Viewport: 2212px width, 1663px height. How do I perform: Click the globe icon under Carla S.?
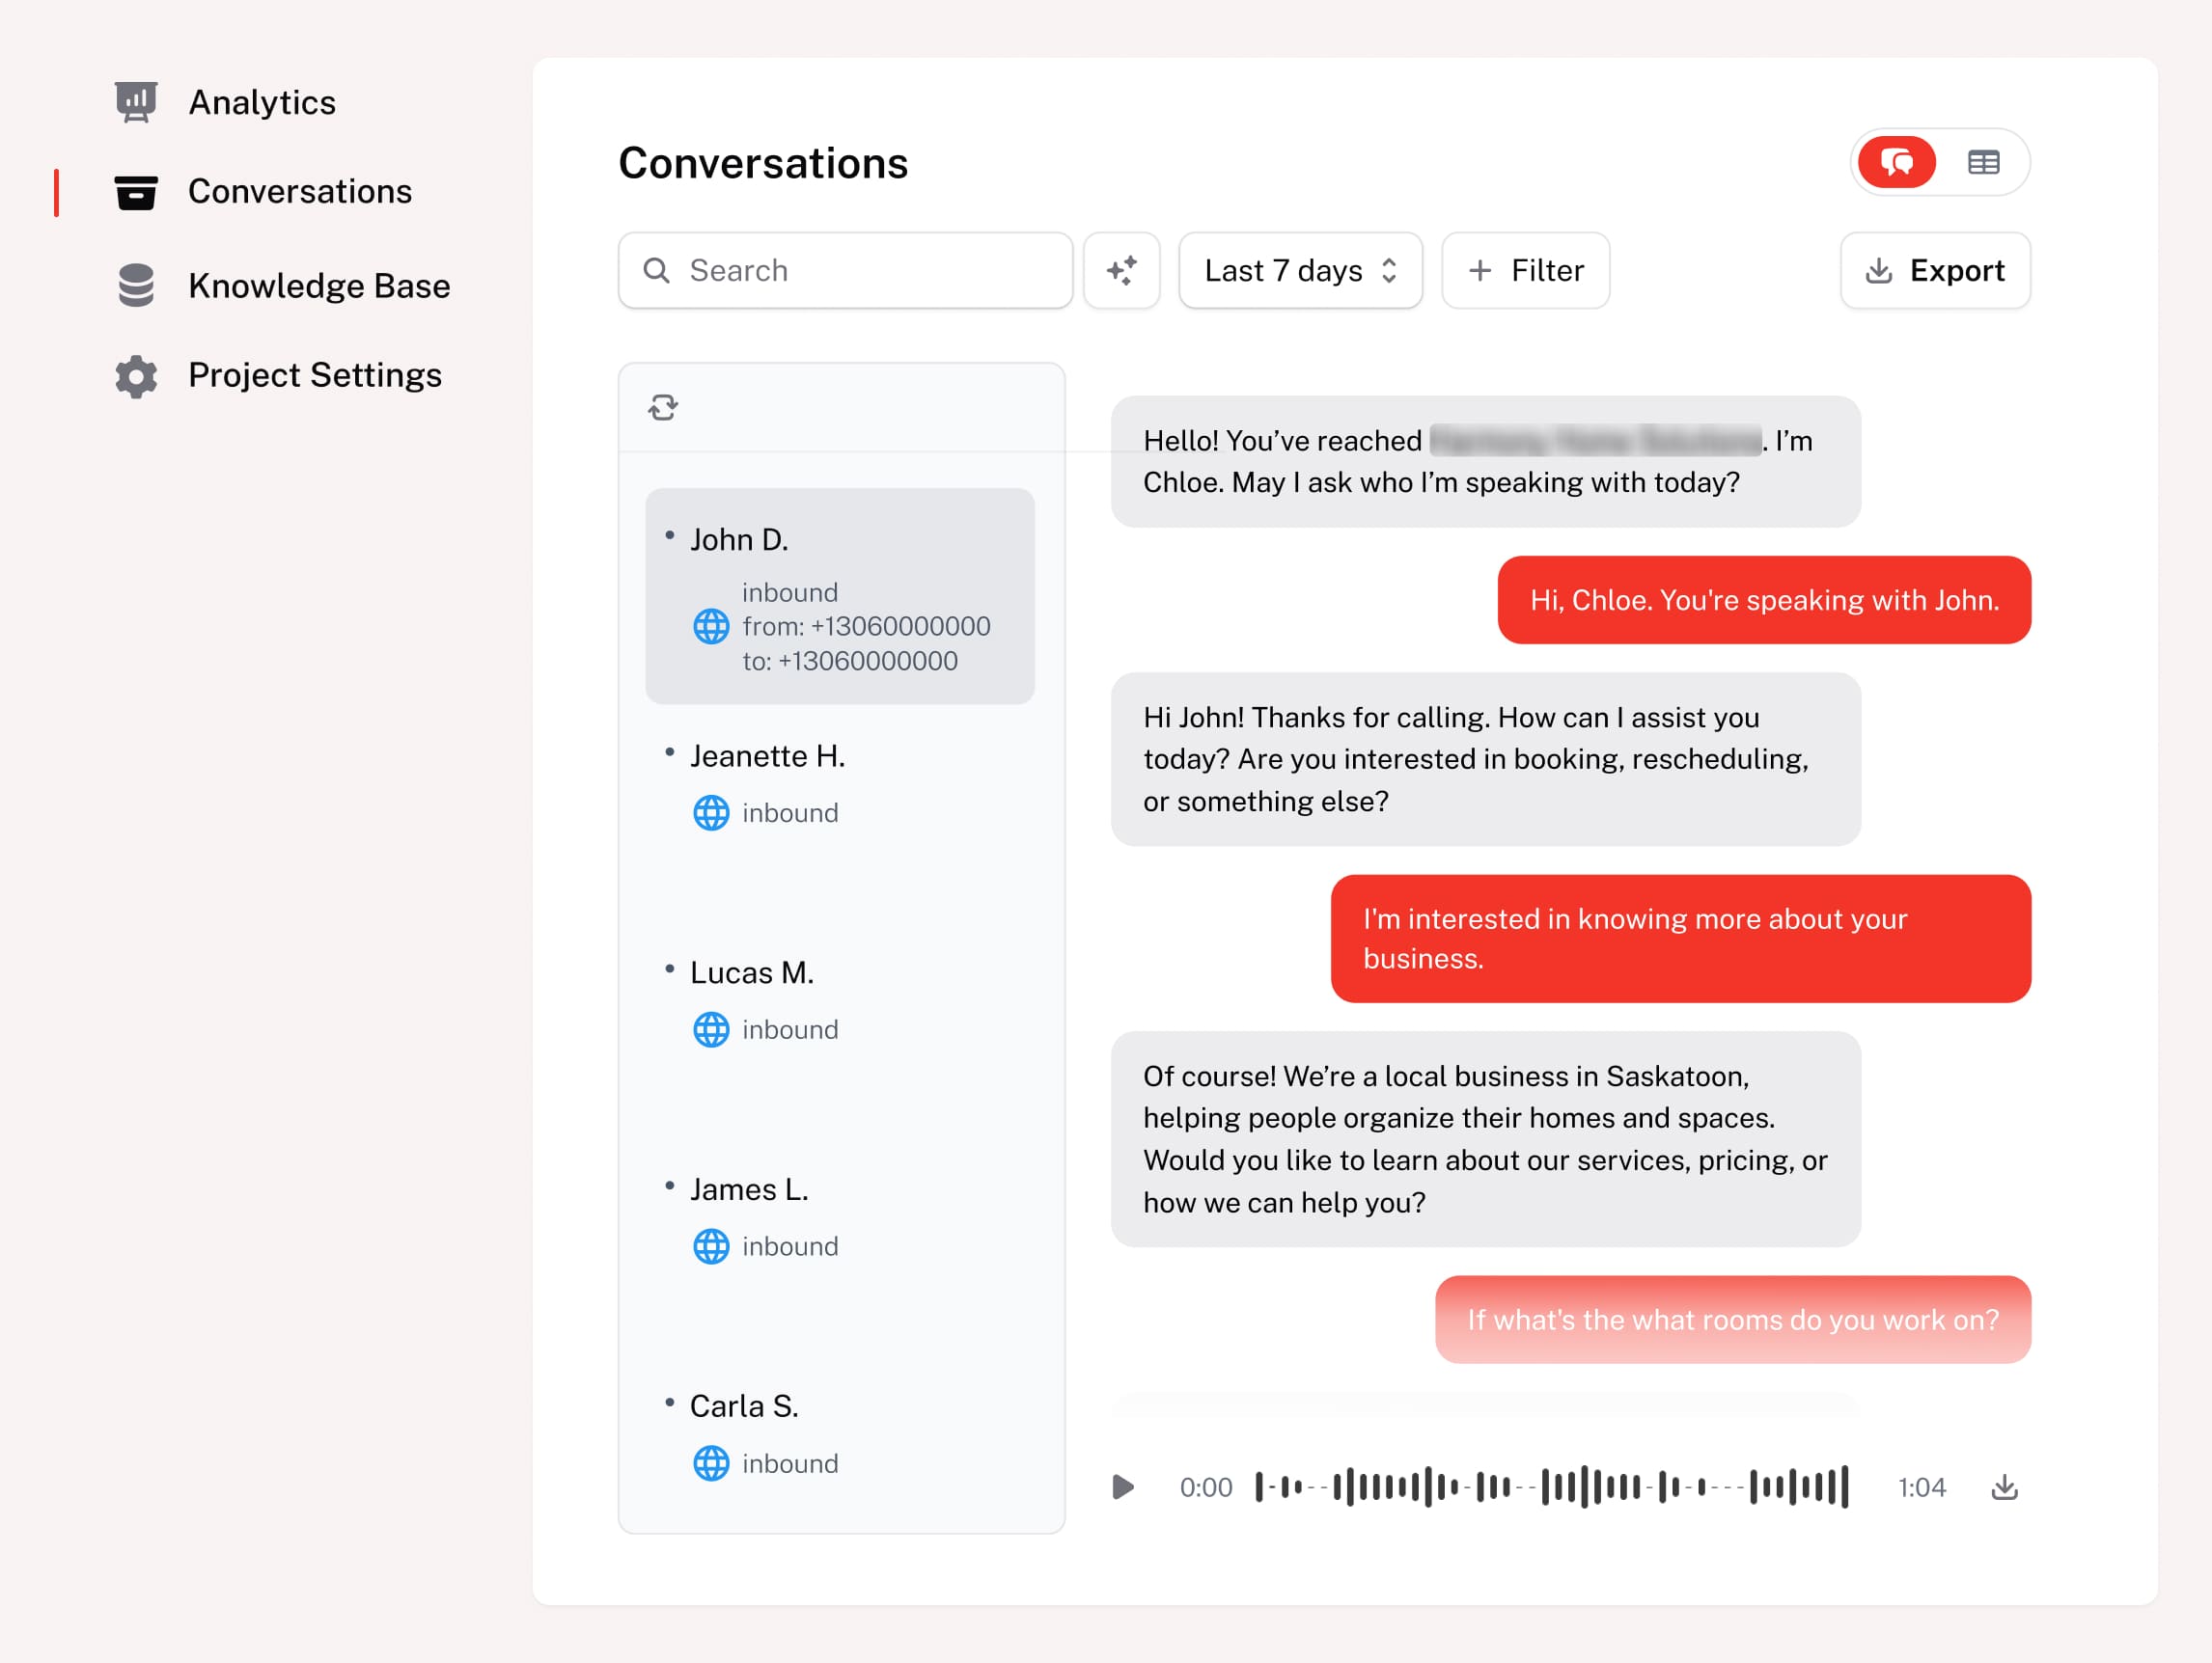[711, 1463]
